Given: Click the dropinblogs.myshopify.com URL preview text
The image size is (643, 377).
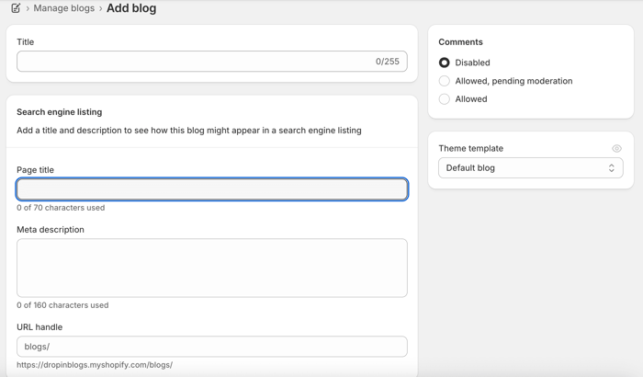Looking at the screenshot, I should coord(95,365).
